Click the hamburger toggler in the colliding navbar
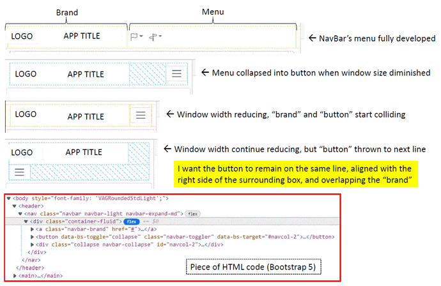Screen dimensions: 441x286 tap(141, 115)
